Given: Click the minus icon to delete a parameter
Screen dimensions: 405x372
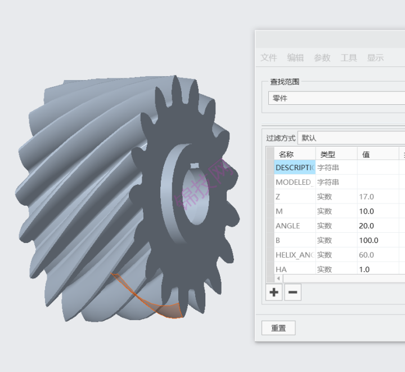Looking at the screenshot, I should click(292, 292).
